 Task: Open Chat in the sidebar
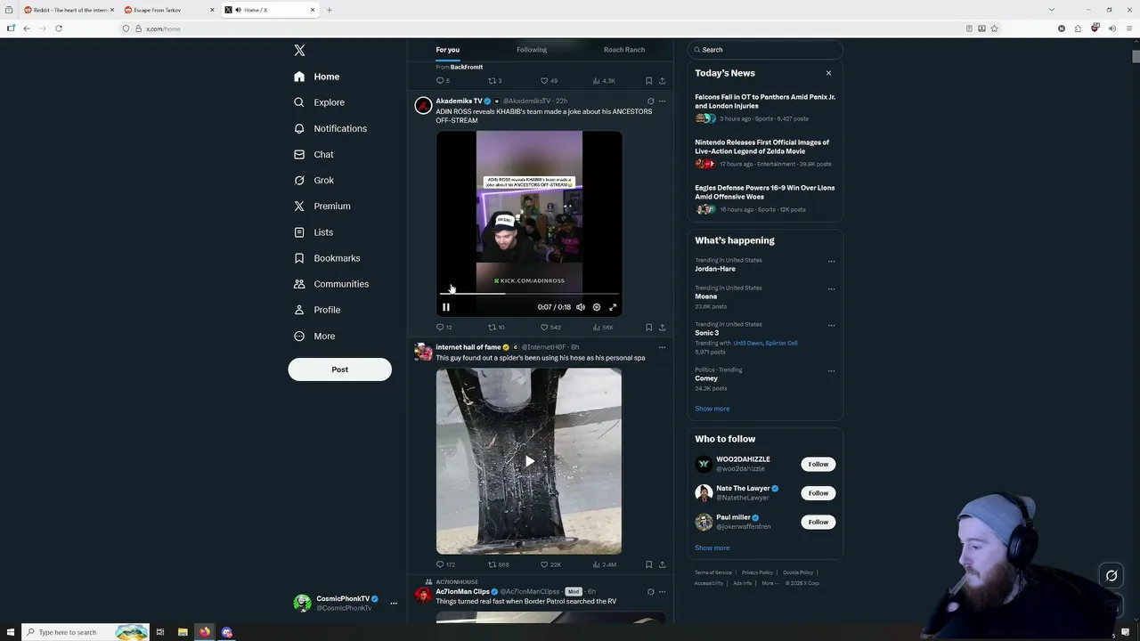(x=313, y=154)
